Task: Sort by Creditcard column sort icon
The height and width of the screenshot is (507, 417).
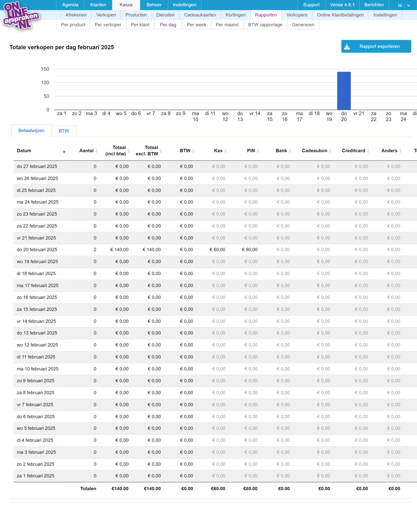Action: [368, 151]
